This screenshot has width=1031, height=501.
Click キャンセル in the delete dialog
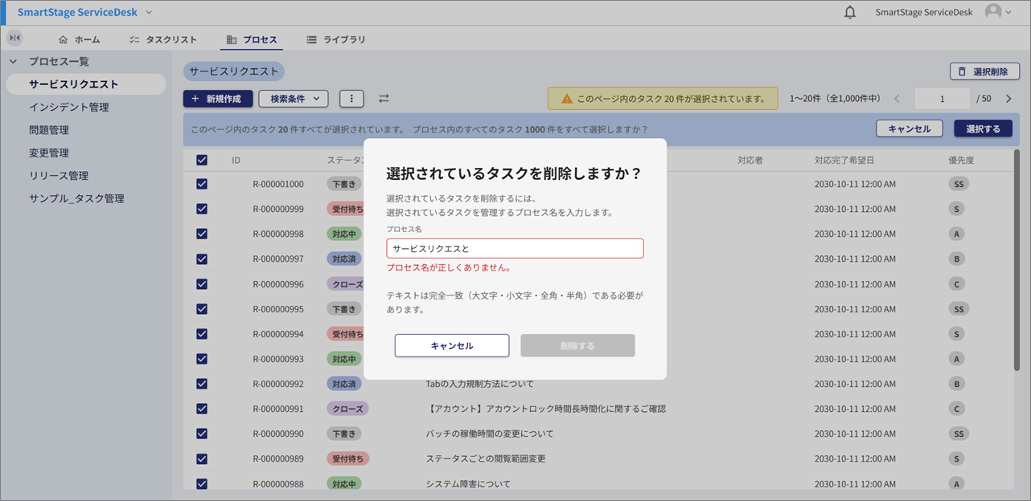[451, 345]
